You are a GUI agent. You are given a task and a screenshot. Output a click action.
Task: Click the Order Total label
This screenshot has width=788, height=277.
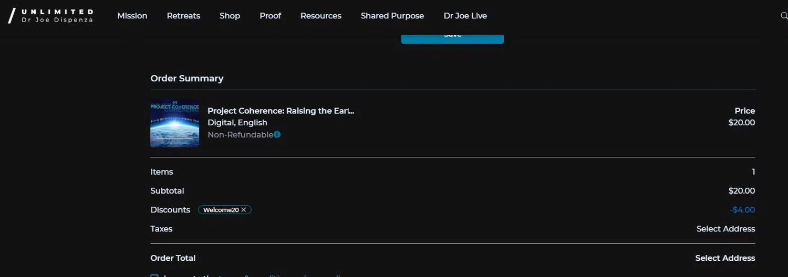(173, 258)
